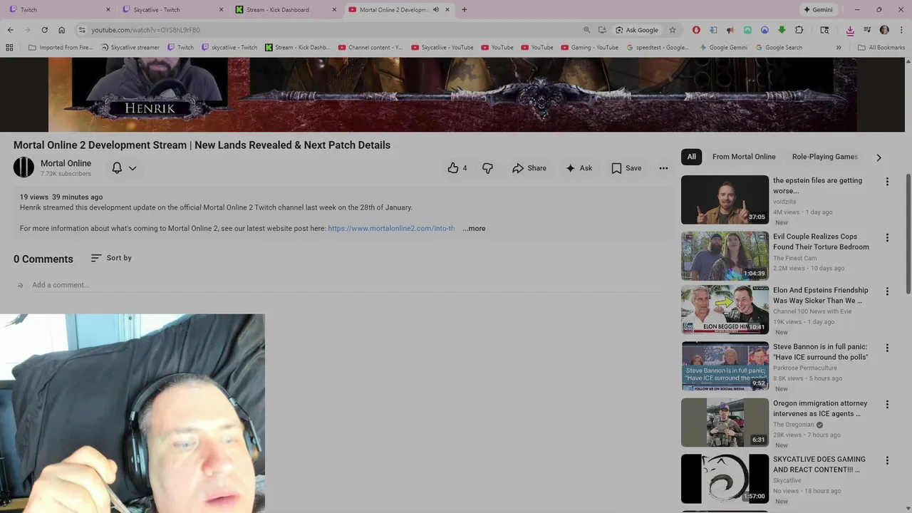Open more actions menu beside Save
This screenshot has width=912, height=513.
coord(663,168)
